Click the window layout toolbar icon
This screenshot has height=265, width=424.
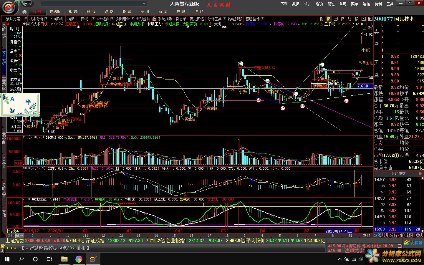pos(364,19)
